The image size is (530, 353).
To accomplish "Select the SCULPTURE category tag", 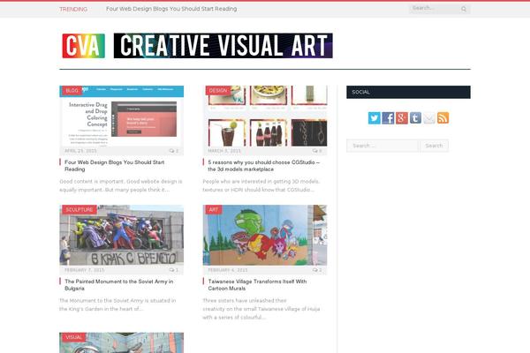I will 79,210.
